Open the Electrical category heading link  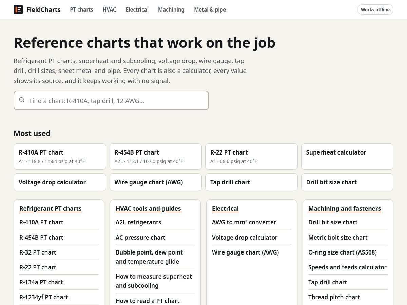[225, 209]
